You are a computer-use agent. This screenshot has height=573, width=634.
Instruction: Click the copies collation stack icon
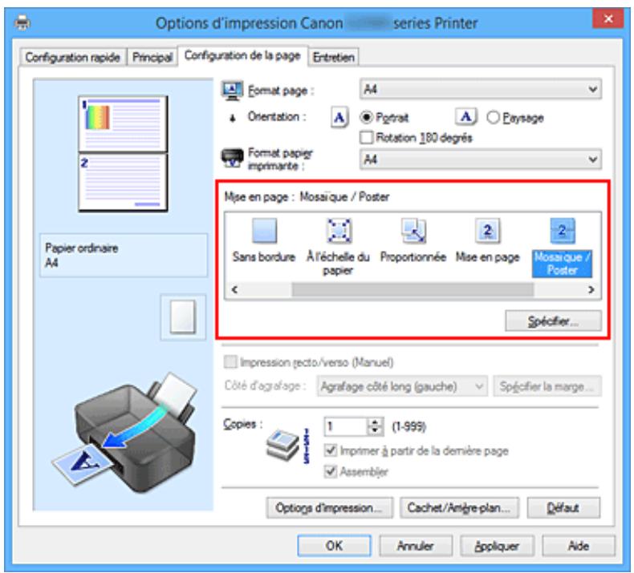[283, 446]
